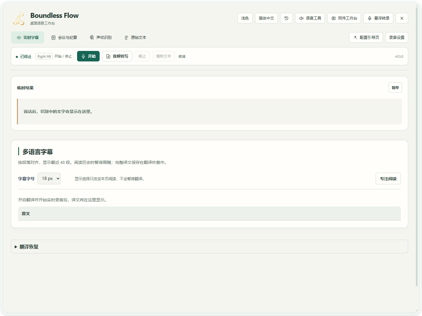Click the 说话后，识别中的文字会显示在这里 placeholder

(x=58, y=111)
